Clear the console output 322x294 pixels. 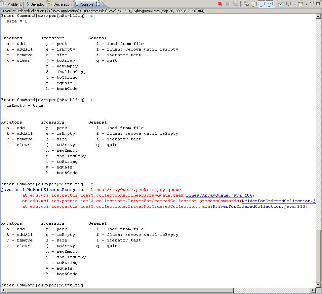246,4
